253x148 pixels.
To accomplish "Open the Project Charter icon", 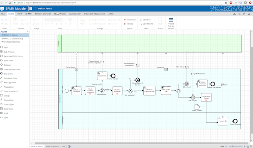I will tap(171, 22).
